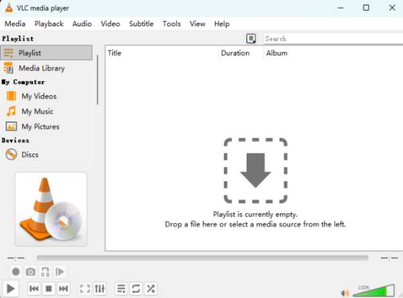This screenshot has height=298, width=403.
Task: Sort playlist by Album column
Action: (333, 53)
